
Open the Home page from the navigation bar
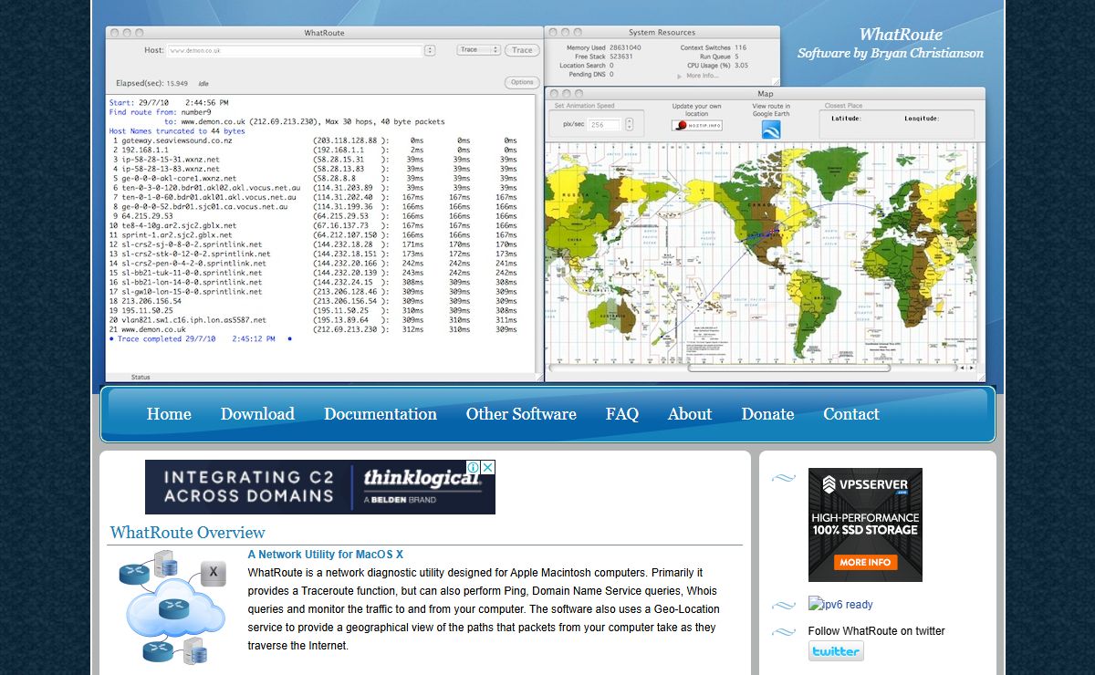tap(169, 414)
